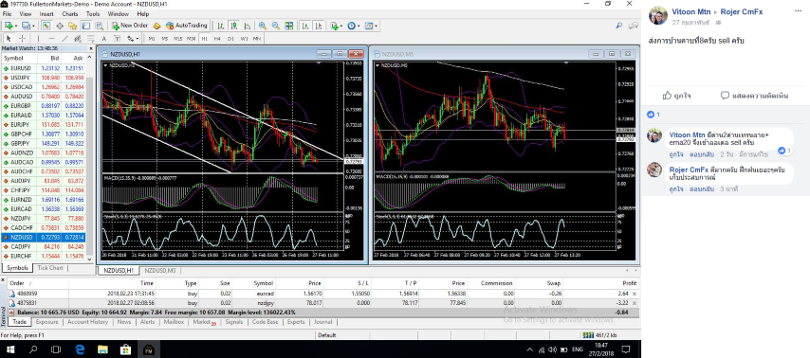The width and height of the screenshot is (810, 358).
Task: Switch to W1 timeframe
Action: 244,39
